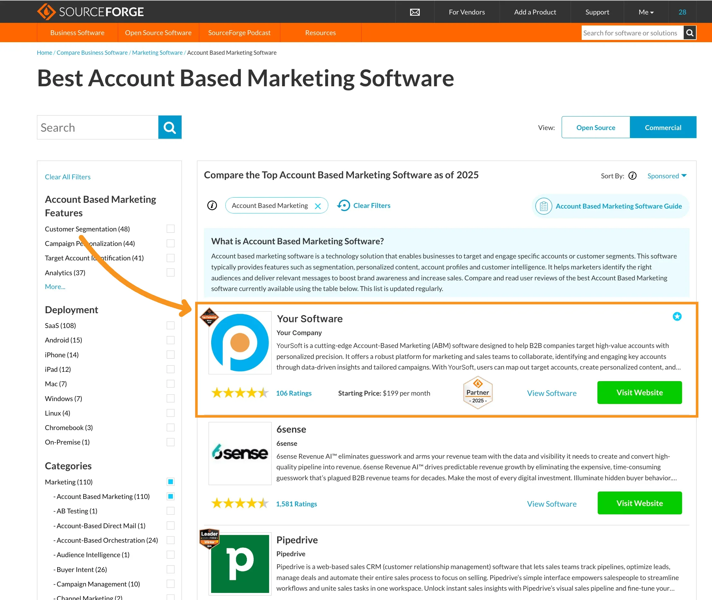The height and width of the screenshot is (600, 712).
Task: Click the Marketing Software breadcrumb link
Action: 157,53
